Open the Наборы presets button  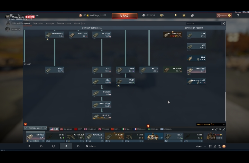click(91, 146)
